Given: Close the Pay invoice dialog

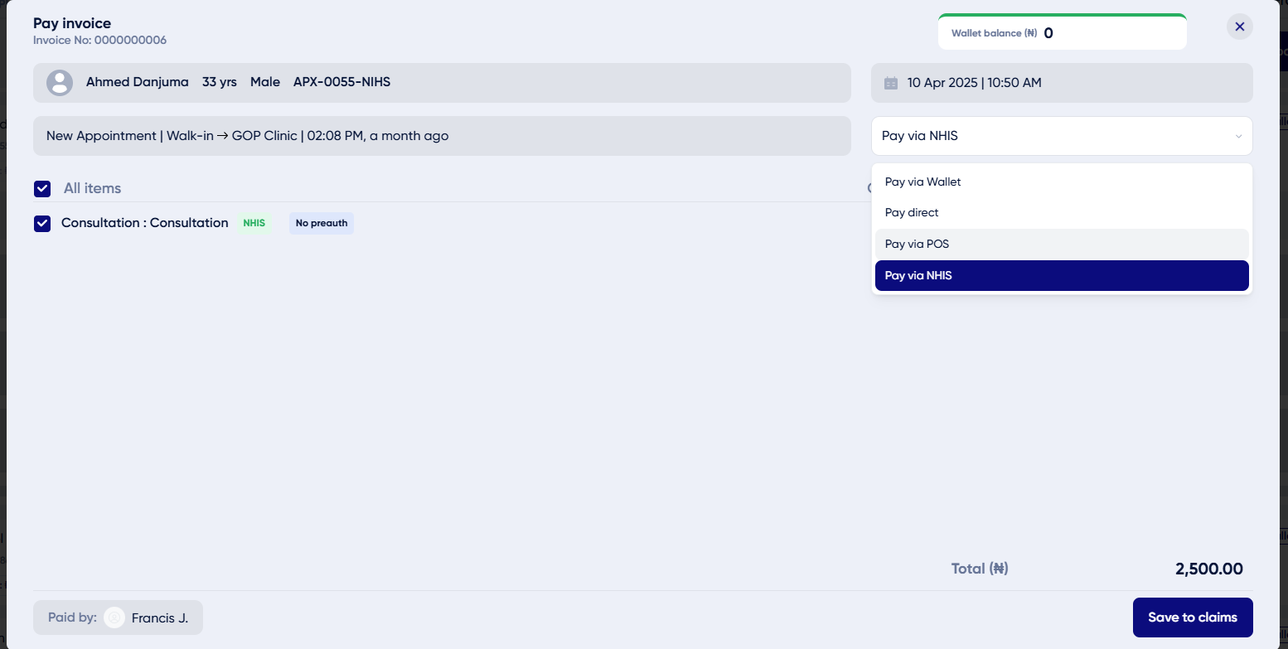Looking at the screenshot, I should 1239,27.
